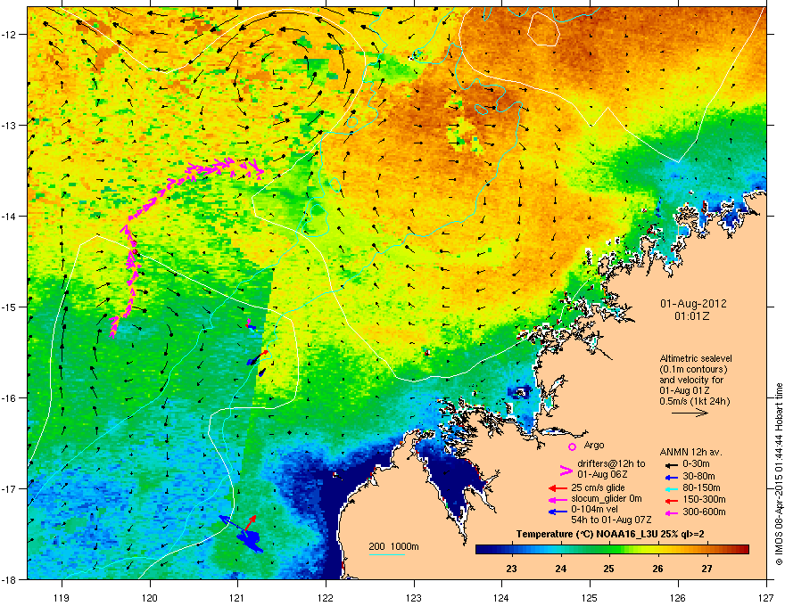Screen dimensions: 785x606
Task: Click latitude axis label -14
Action: pos(10,216)
